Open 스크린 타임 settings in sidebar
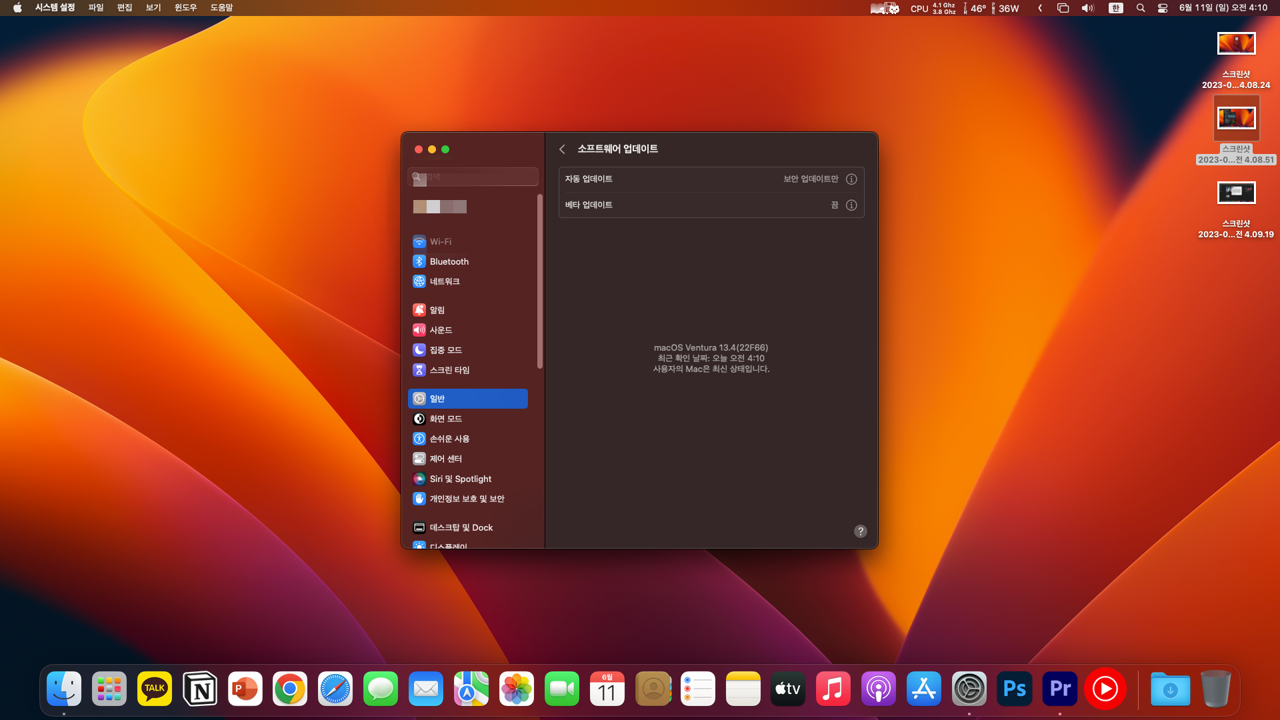1280x720 pixels. [x=468, y=370]
